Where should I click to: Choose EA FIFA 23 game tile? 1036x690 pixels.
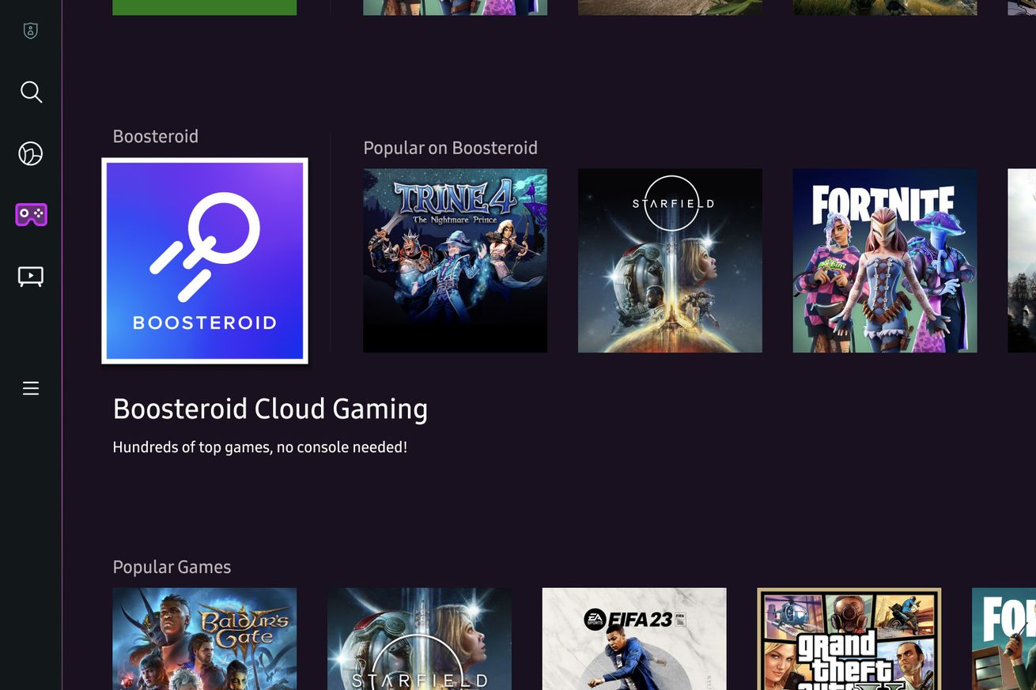tap(633, 638)
